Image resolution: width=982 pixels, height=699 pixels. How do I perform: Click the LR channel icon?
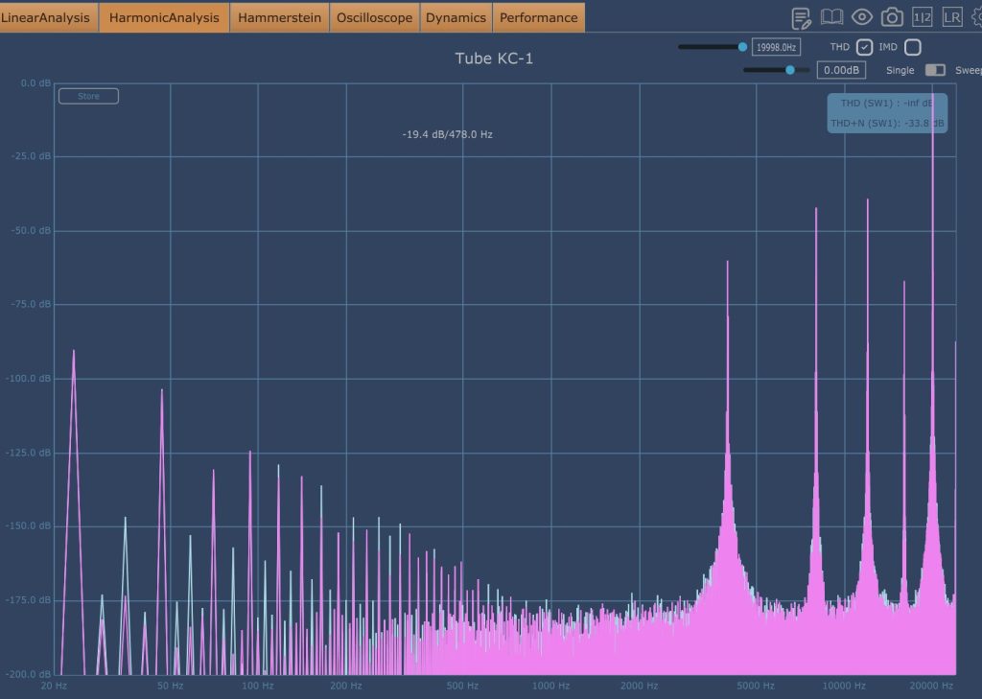[x=951, y=17]
